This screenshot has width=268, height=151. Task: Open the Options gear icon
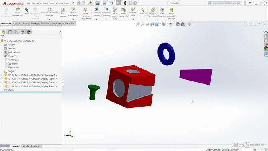pyautogui.click(x=135, y=3)
